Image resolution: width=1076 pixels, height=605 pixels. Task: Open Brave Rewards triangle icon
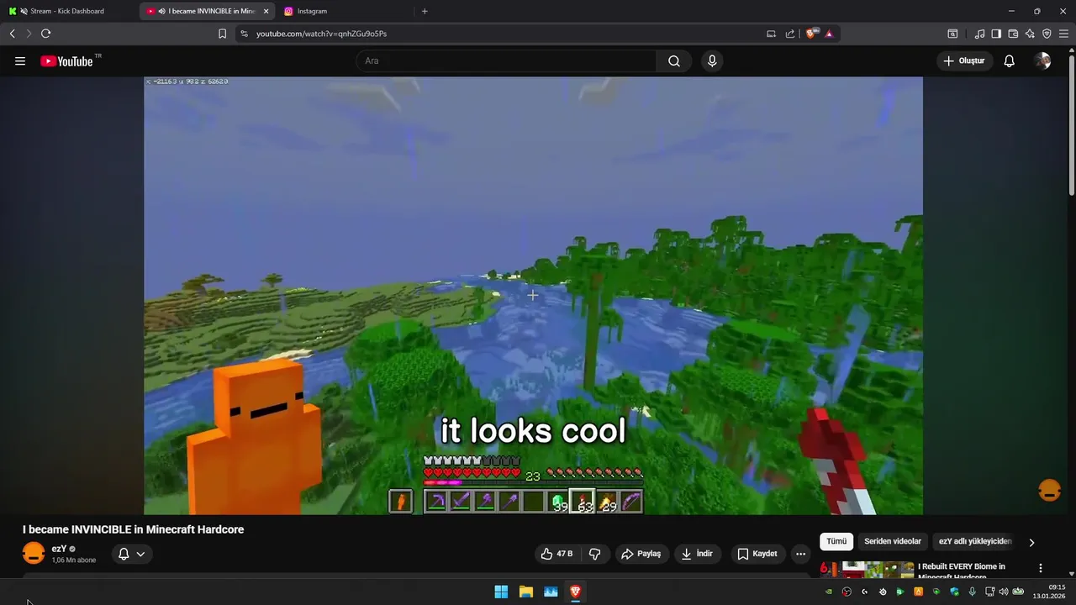(x=829, y=34)
